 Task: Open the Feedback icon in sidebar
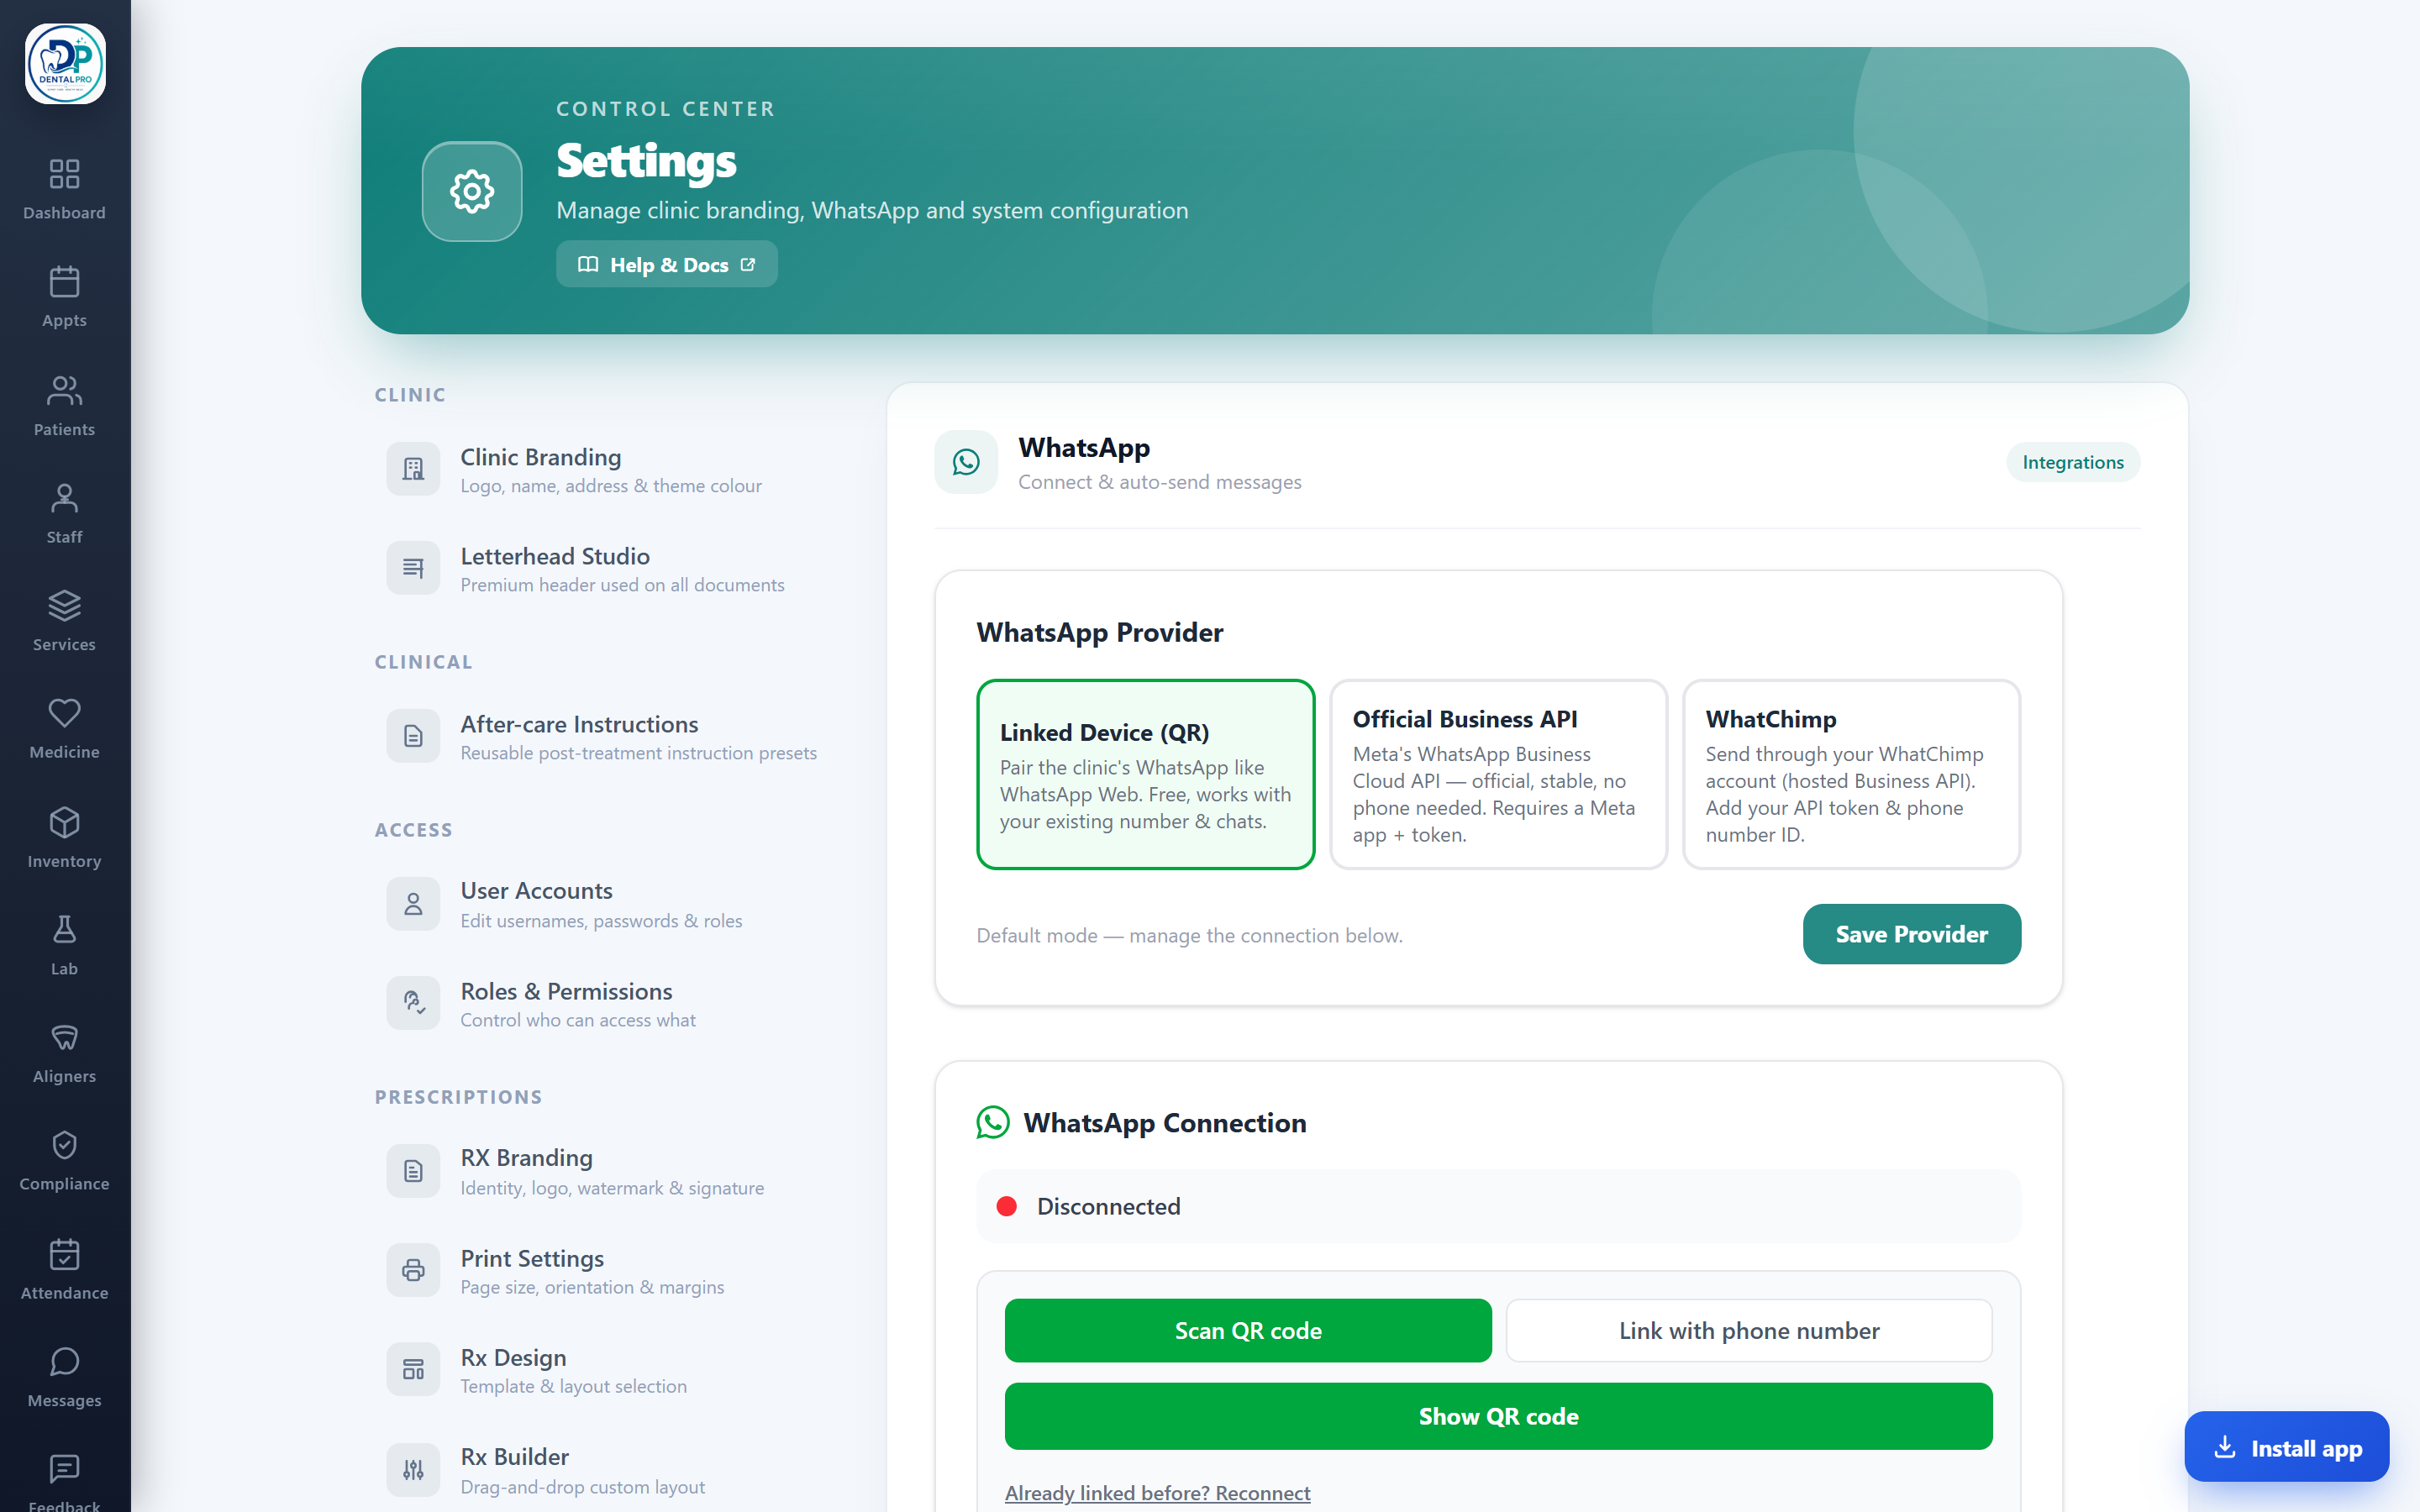[x=64, y=1469]
